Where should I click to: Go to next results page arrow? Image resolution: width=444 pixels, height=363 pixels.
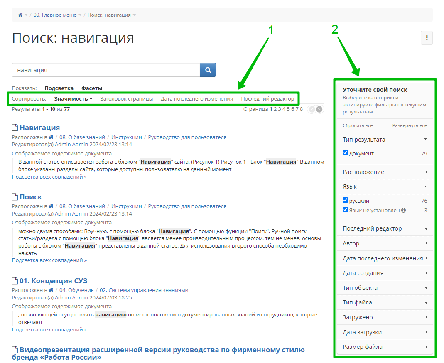click(x=319, y=110)
